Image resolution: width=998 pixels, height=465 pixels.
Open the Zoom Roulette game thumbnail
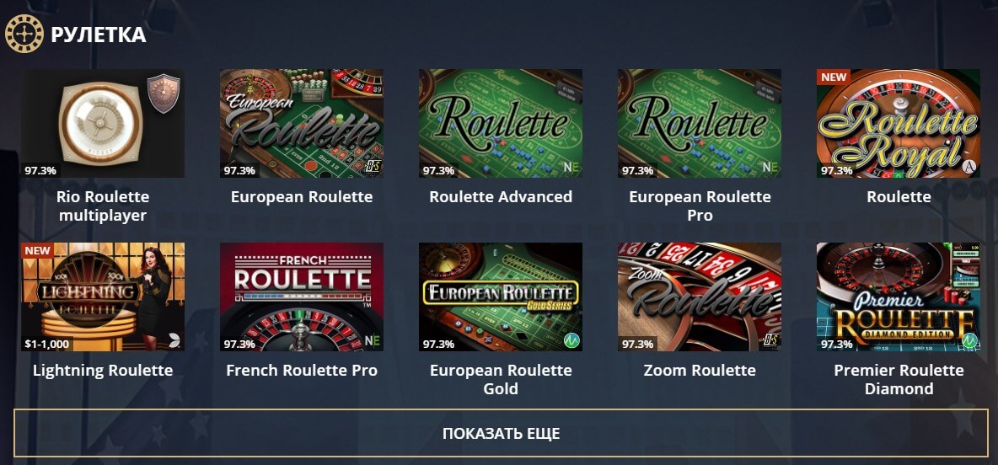tap(700, 297)
